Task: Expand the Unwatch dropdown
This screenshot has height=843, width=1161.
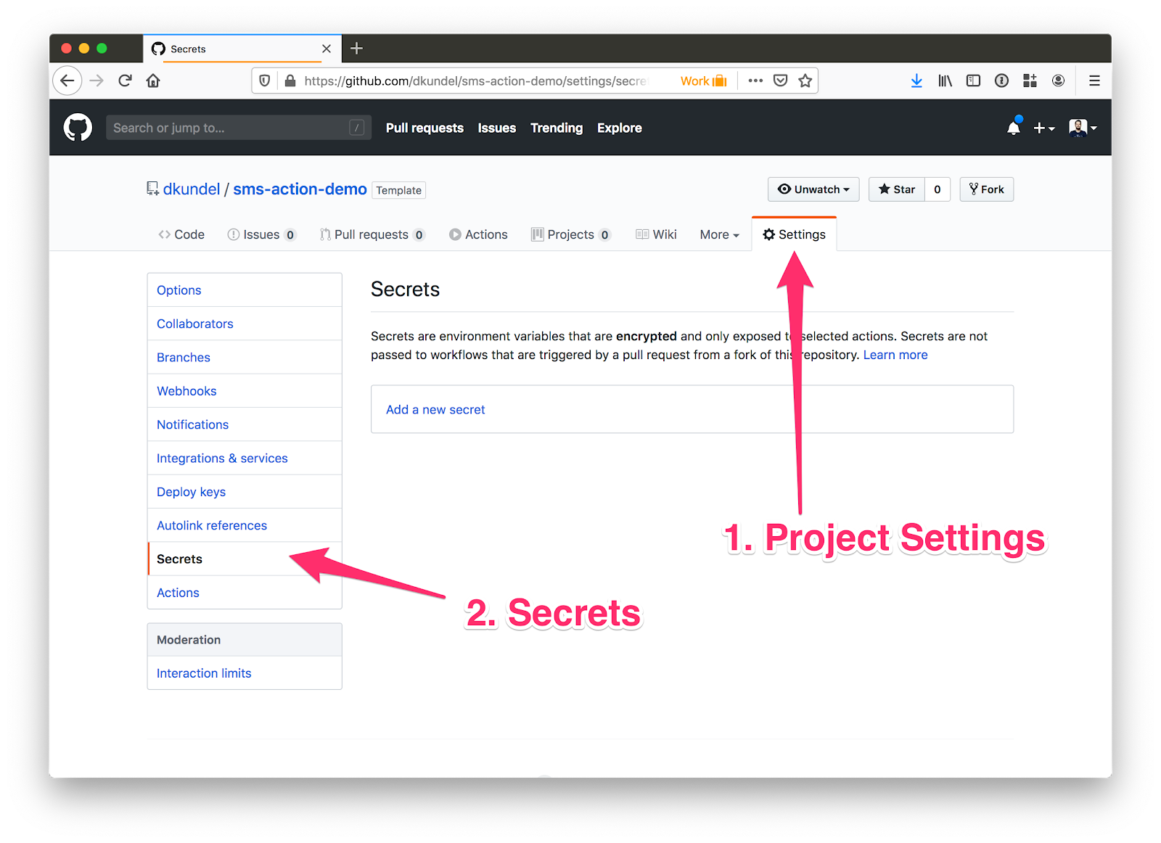Action: (x=813, y=189)
